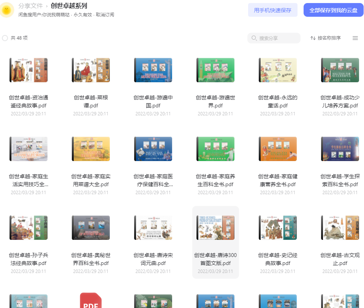Select file name 创世卓越-奥秘世界百科全书.pdf

(91, 259)
